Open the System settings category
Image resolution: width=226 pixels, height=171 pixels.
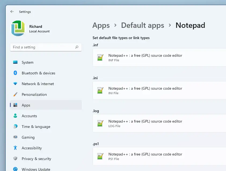click(x=27, y=62)
